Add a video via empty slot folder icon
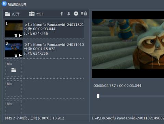 click(14, 70)
